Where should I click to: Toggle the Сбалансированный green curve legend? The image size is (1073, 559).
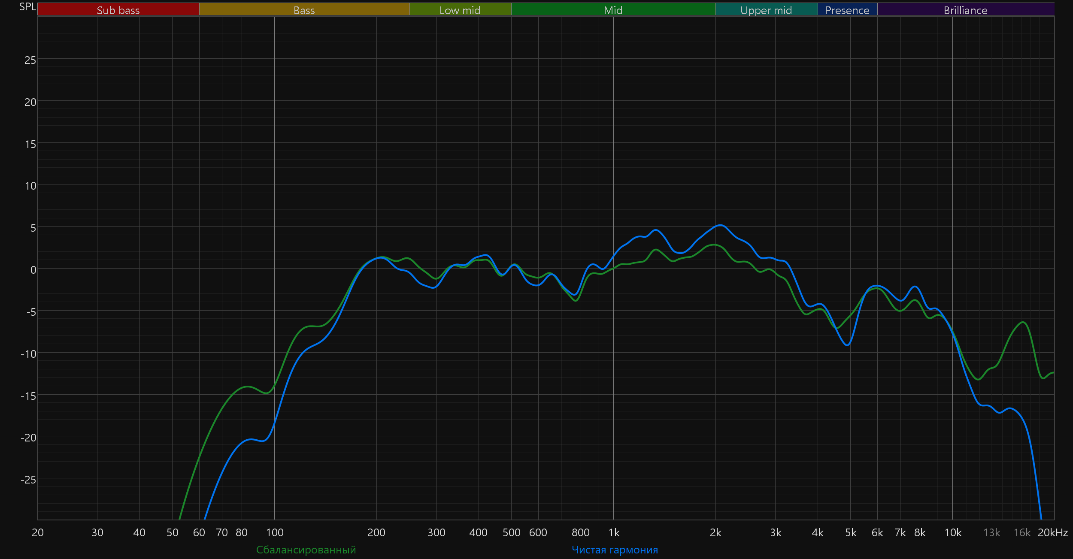[x=306, y=550]
